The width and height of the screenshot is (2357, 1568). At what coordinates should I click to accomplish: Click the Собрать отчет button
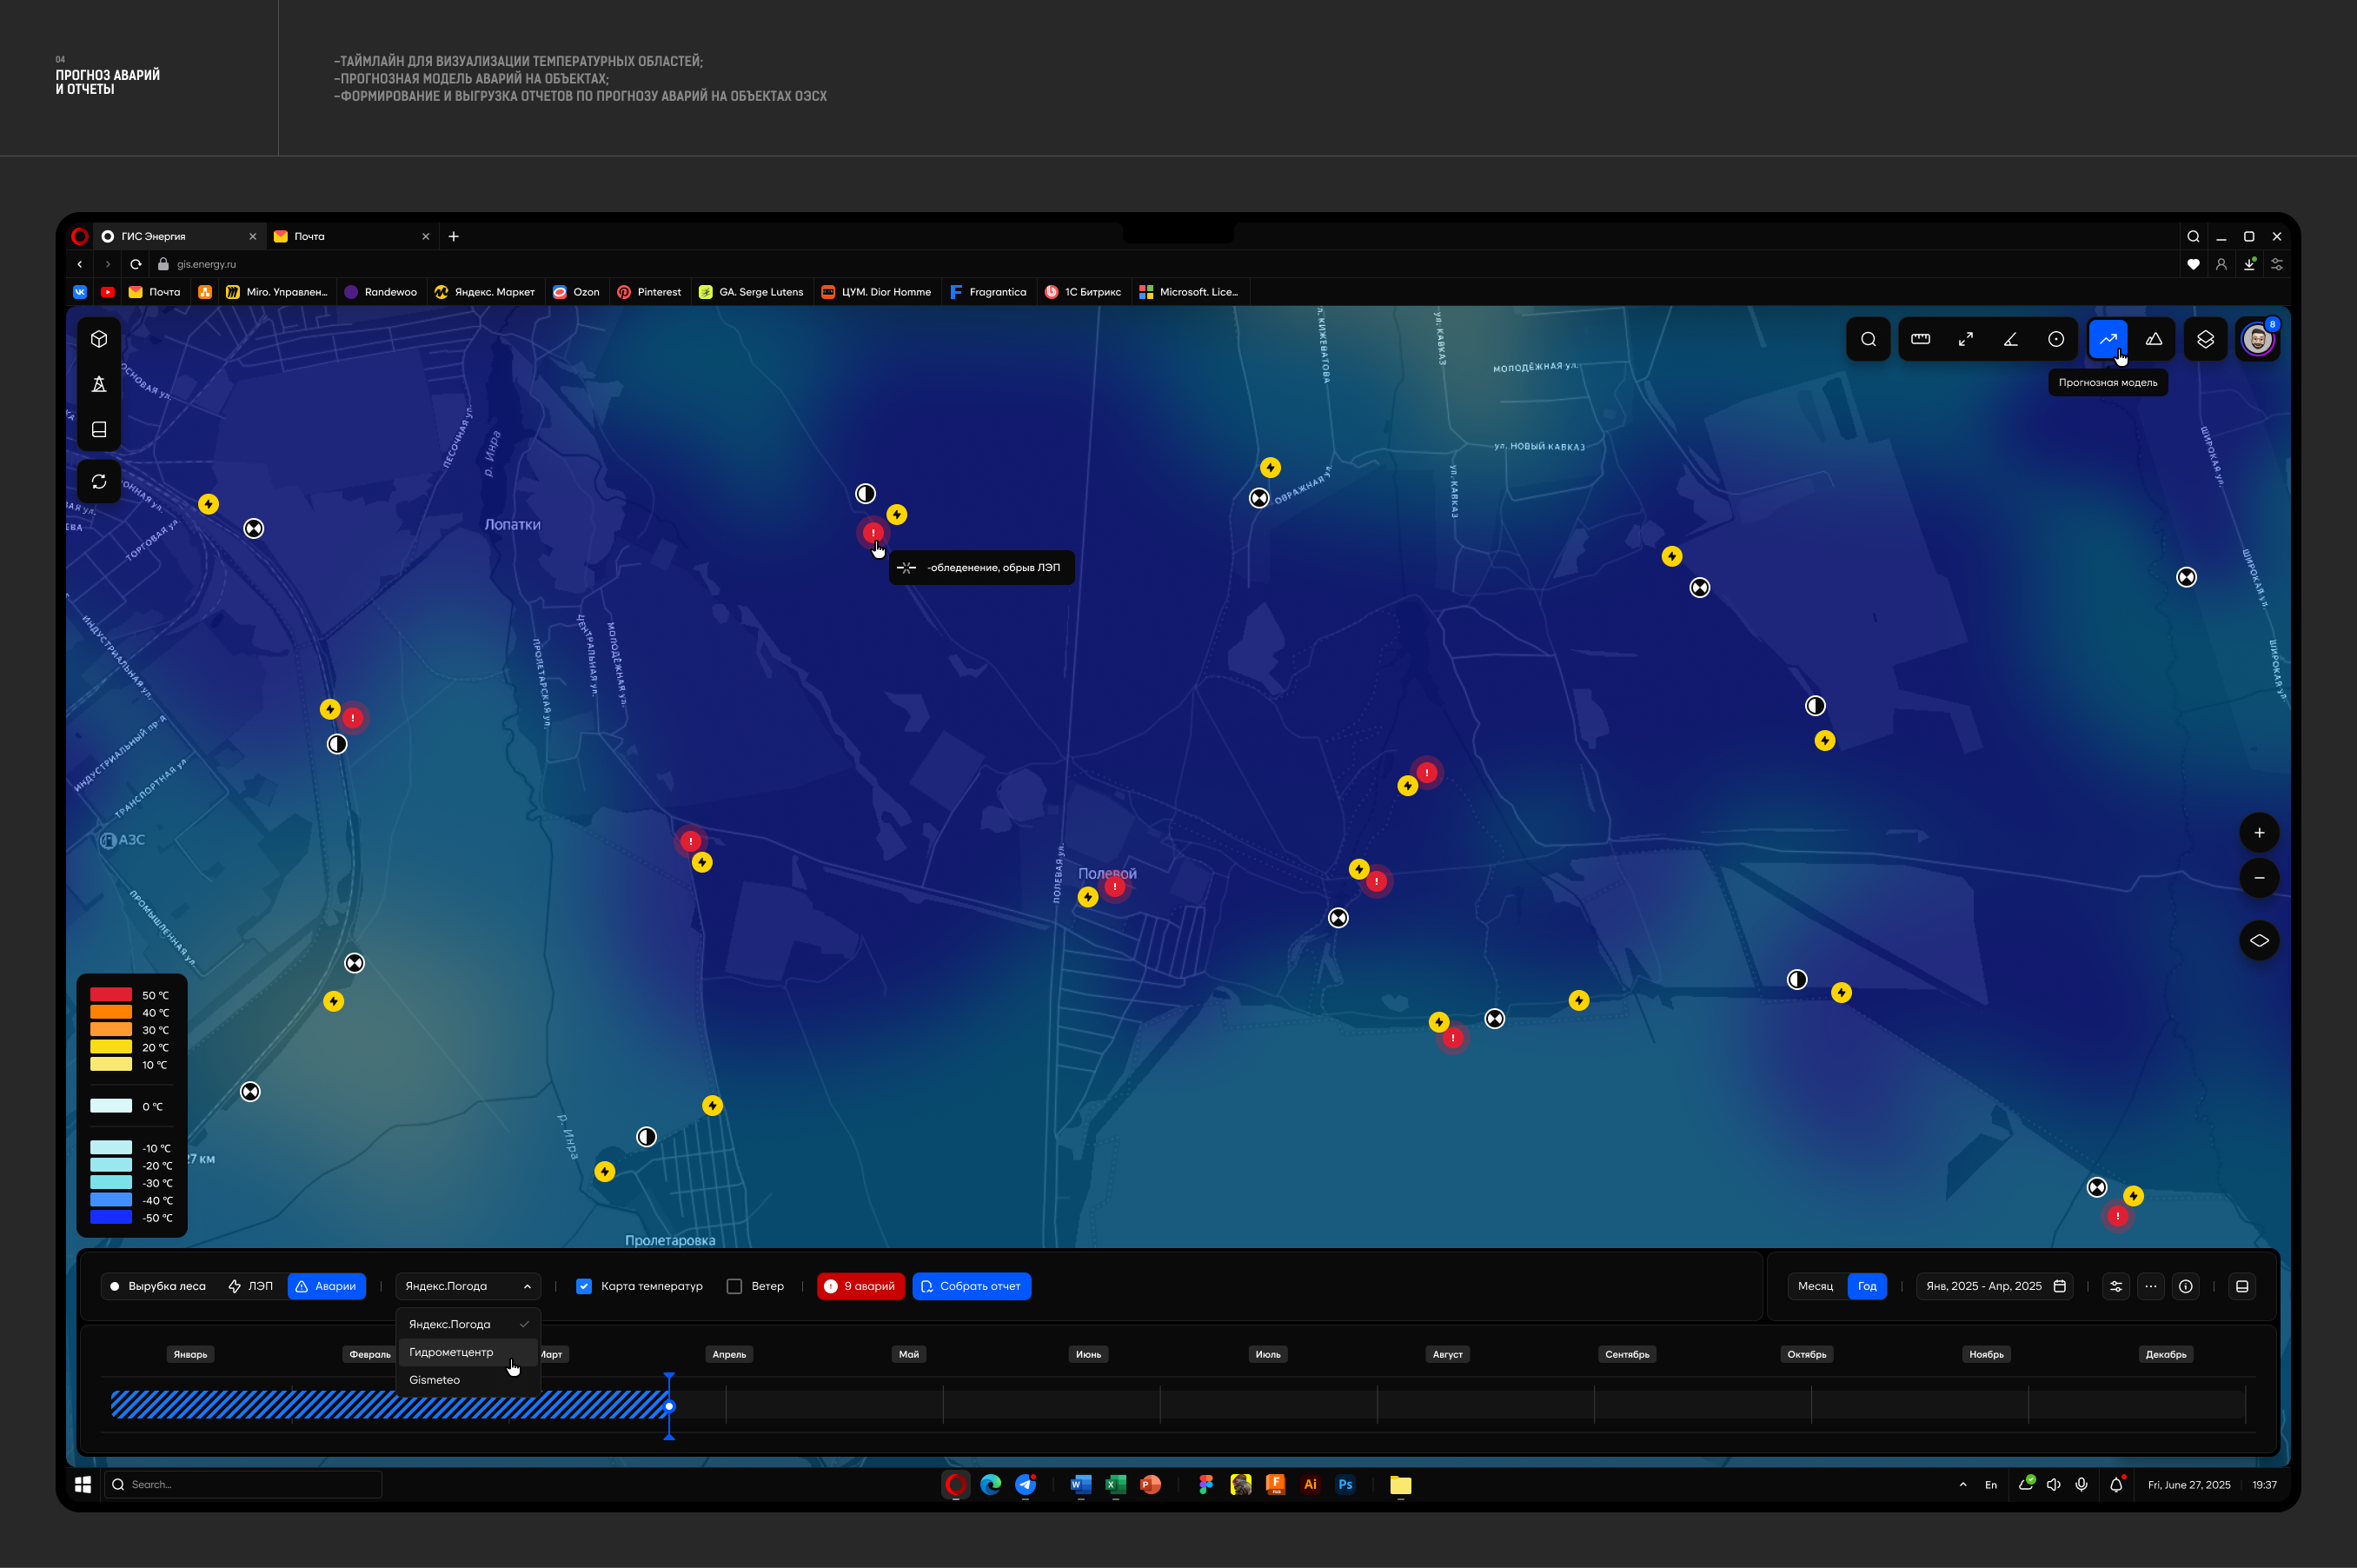[971, 1286]
